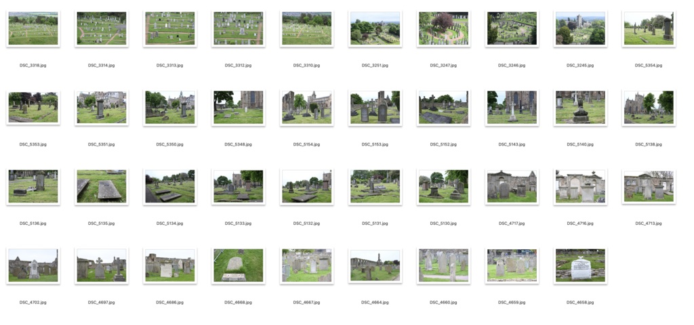
Task: Select flat grave slab thumbnail DSC_5135.jpg
Action: pyautogui.click(x=102, y=187)
